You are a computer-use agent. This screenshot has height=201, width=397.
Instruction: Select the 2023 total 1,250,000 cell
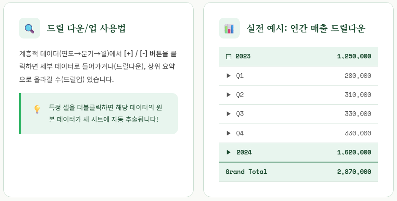point(354,56)
